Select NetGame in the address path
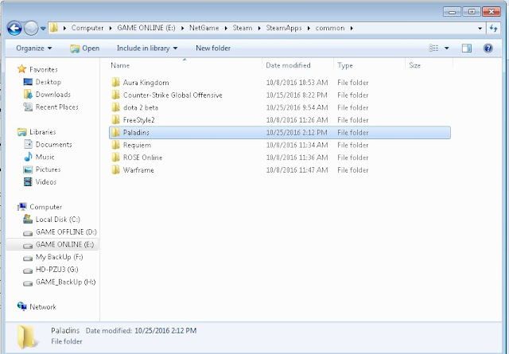 click(204, 28)
